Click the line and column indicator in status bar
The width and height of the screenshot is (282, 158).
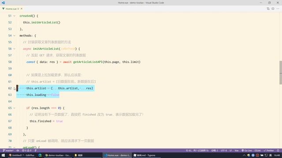pyautogui.click(x=197, y=151)
